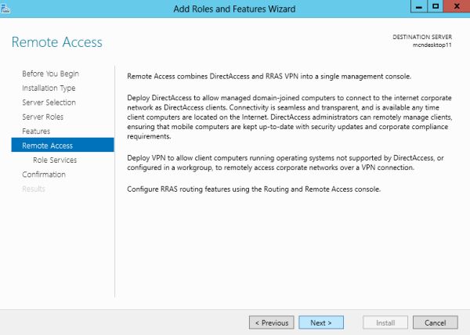Go to the Confirmation step
The image size is (470, 335).
[44, 175]
